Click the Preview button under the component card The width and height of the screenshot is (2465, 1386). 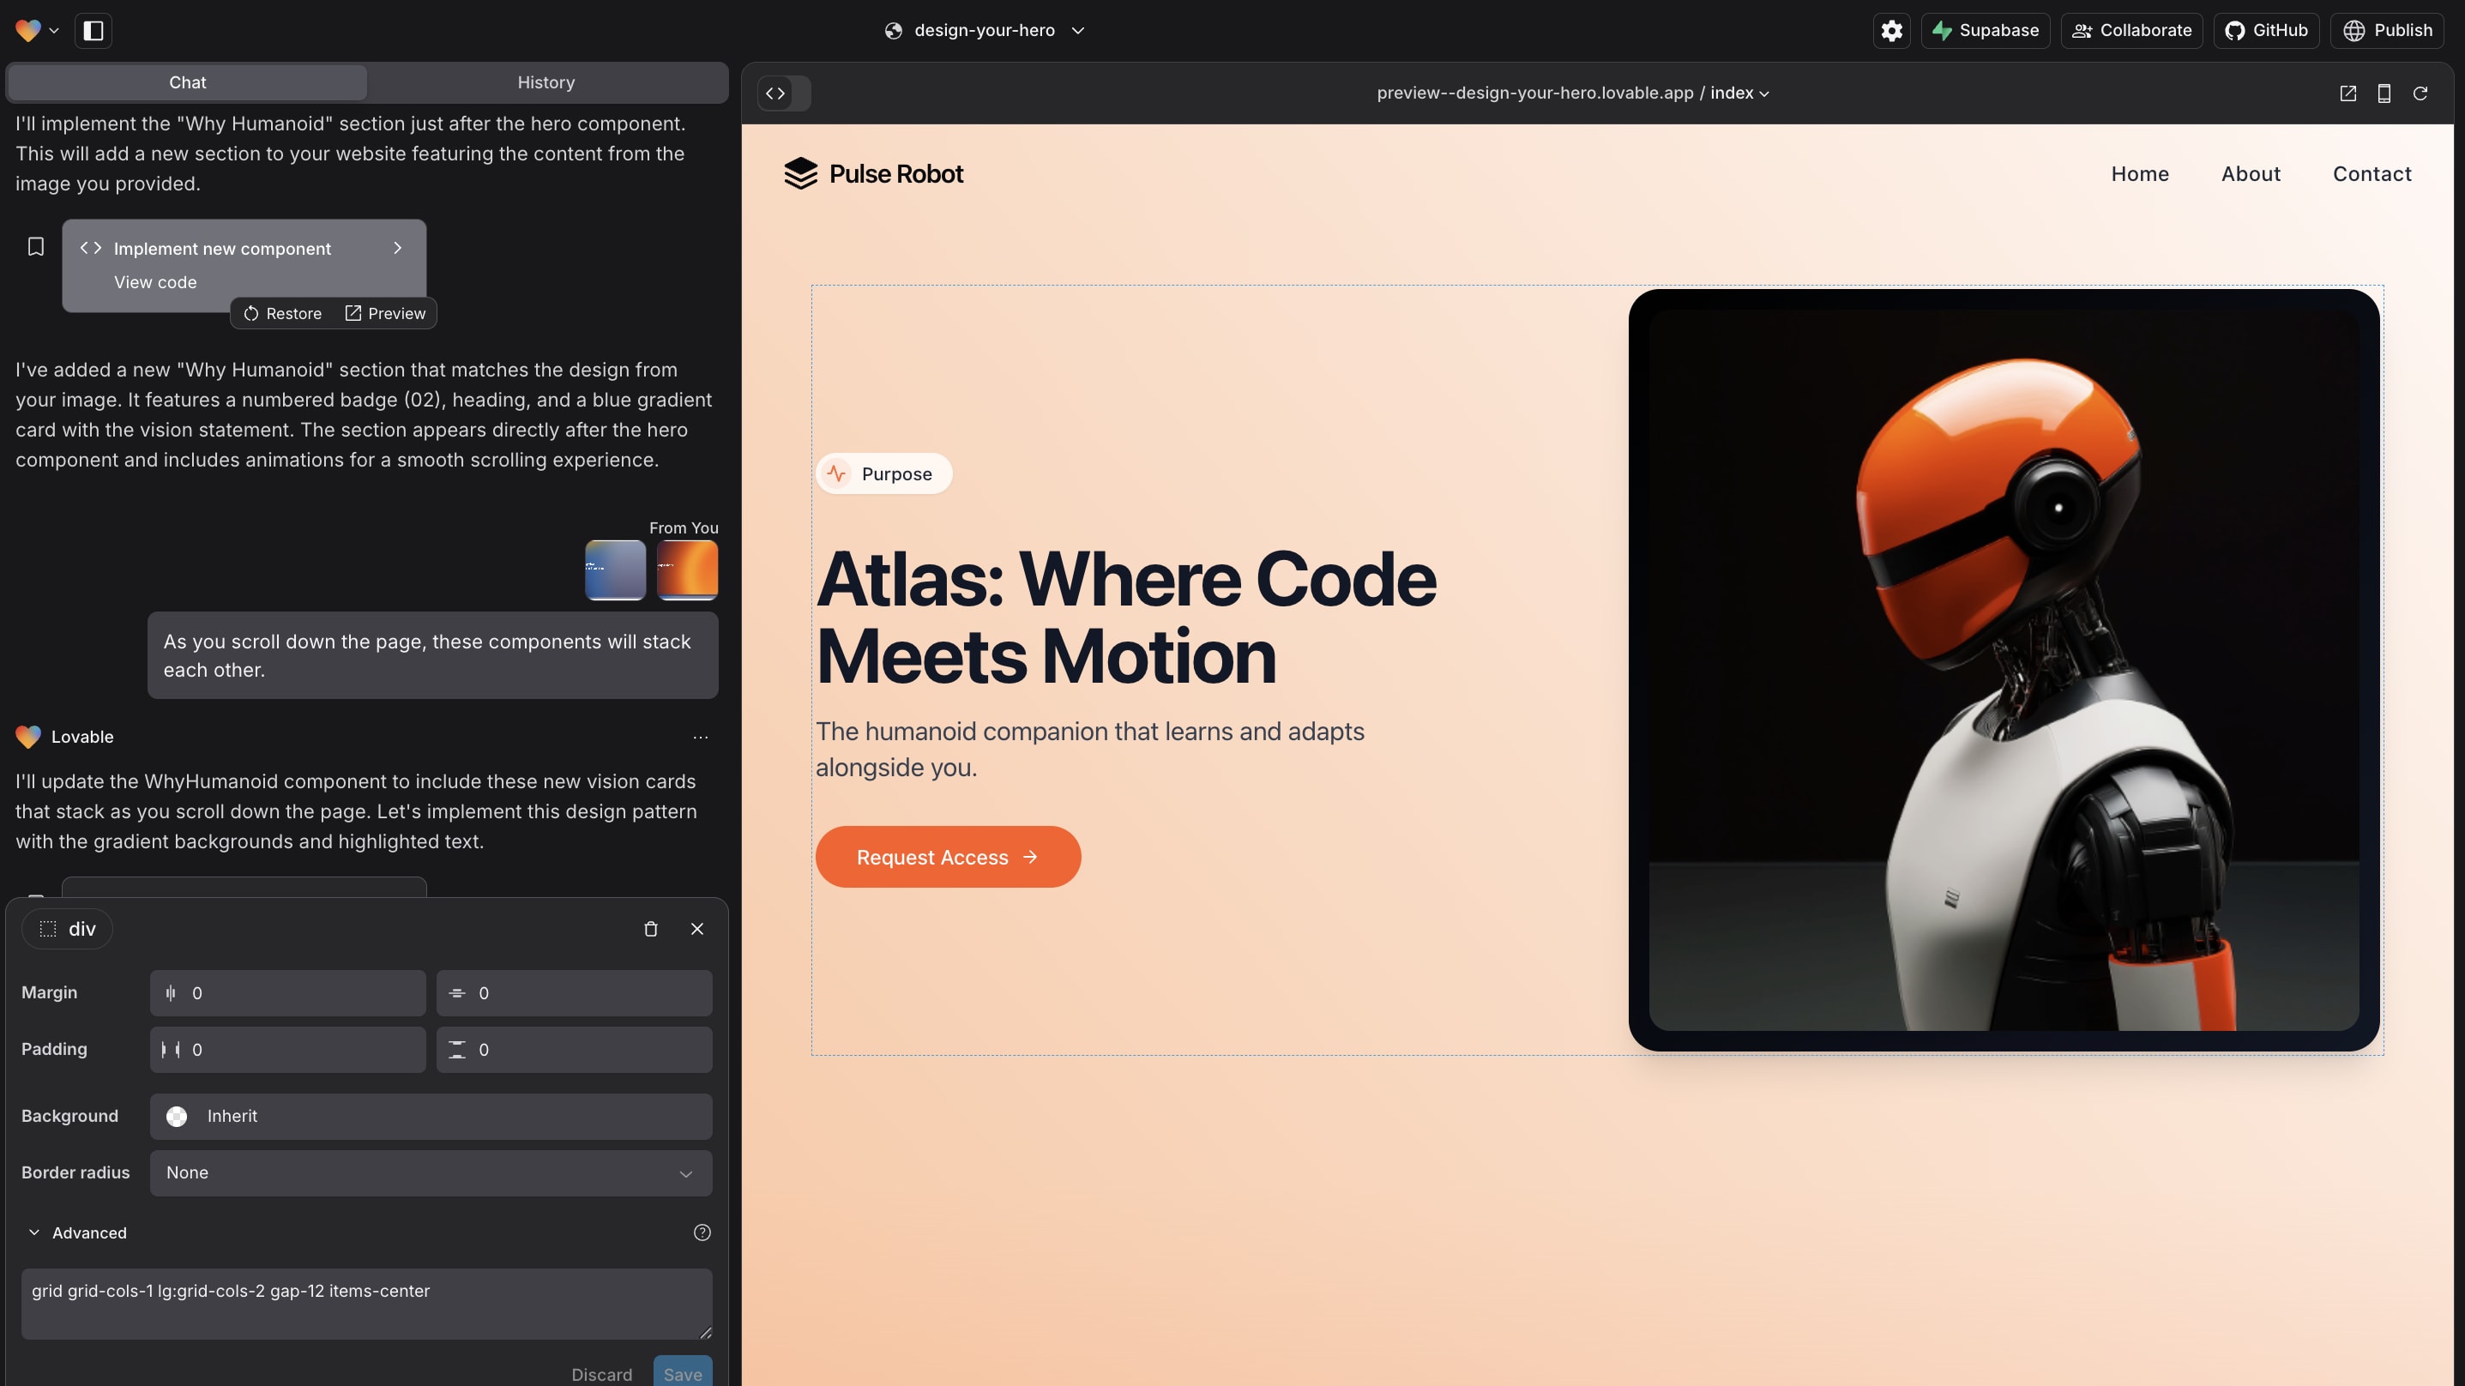click(386, 313)
